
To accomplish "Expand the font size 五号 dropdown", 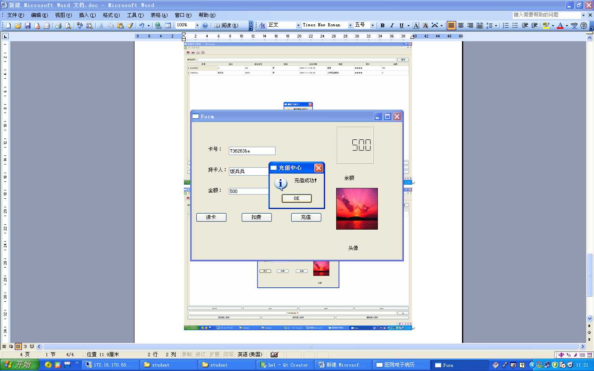I will click(x=372, y=26).
